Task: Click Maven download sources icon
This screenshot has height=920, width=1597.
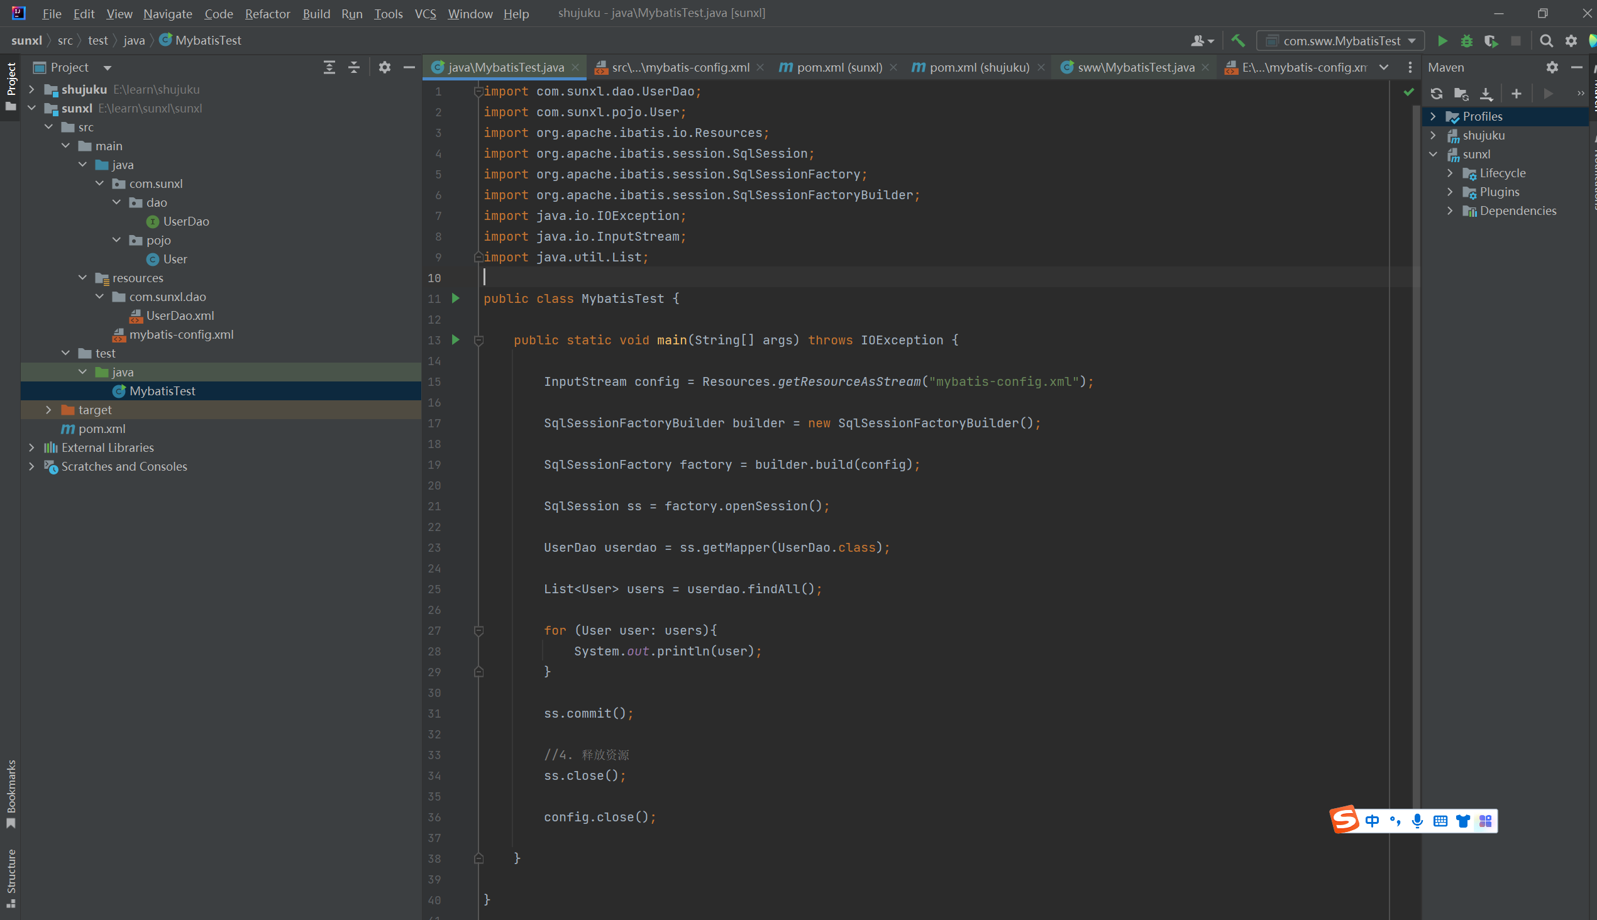Action: click(x=1486, y=94)
